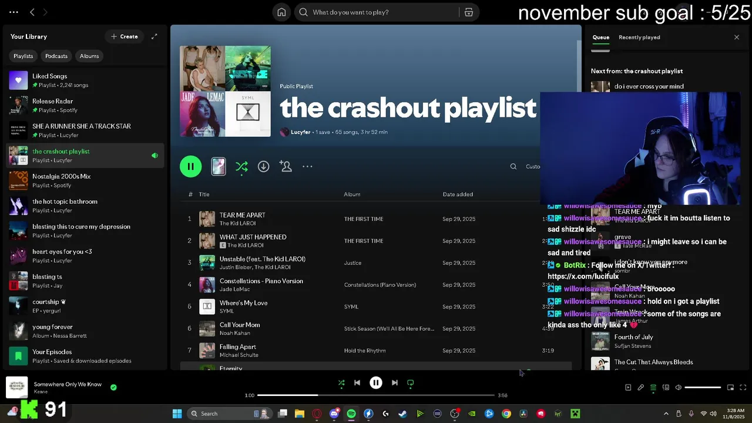Open Release Radar playlist

tap(86, 106)
